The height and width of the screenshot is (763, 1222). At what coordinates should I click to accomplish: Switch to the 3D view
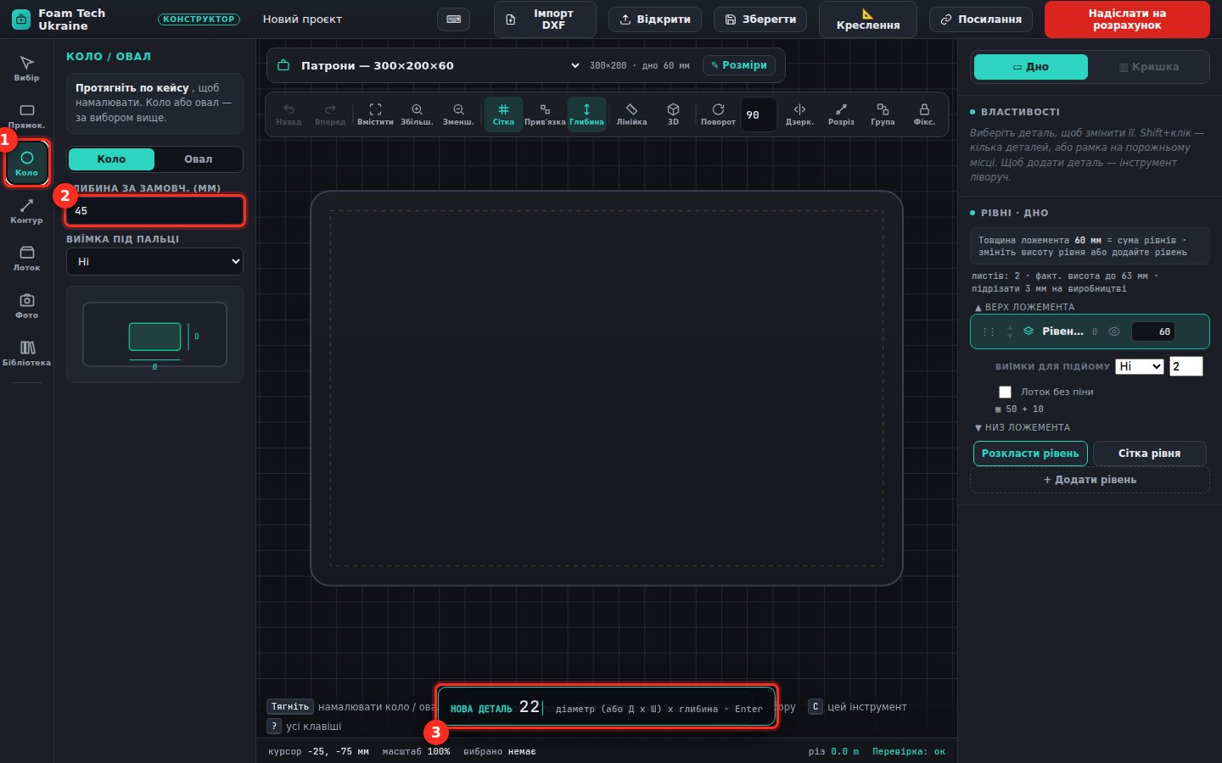(x=673, y=114)
